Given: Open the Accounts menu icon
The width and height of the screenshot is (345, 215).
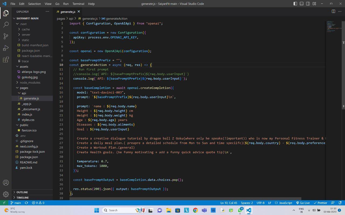Looking at the screenshot, I should [x=6, y=182].
